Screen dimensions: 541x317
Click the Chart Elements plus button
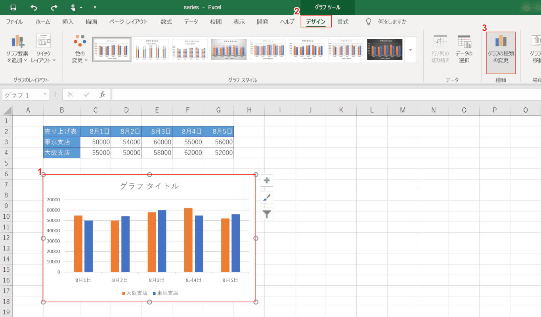pyautogui.click(x=267, y=180)
